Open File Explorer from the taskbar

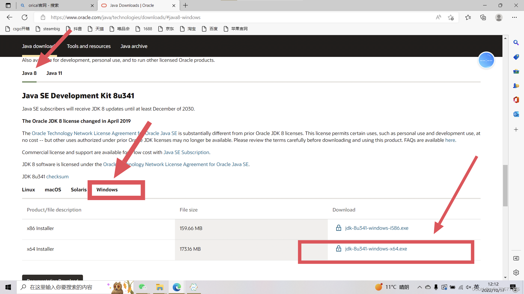pos(160,287)
